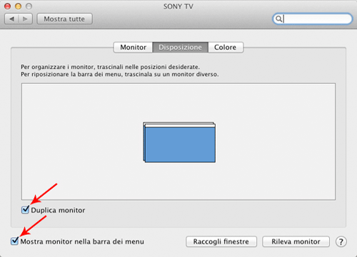Open the Colore tab
Screen dimensions: 357x257
[x=226, y=47]
